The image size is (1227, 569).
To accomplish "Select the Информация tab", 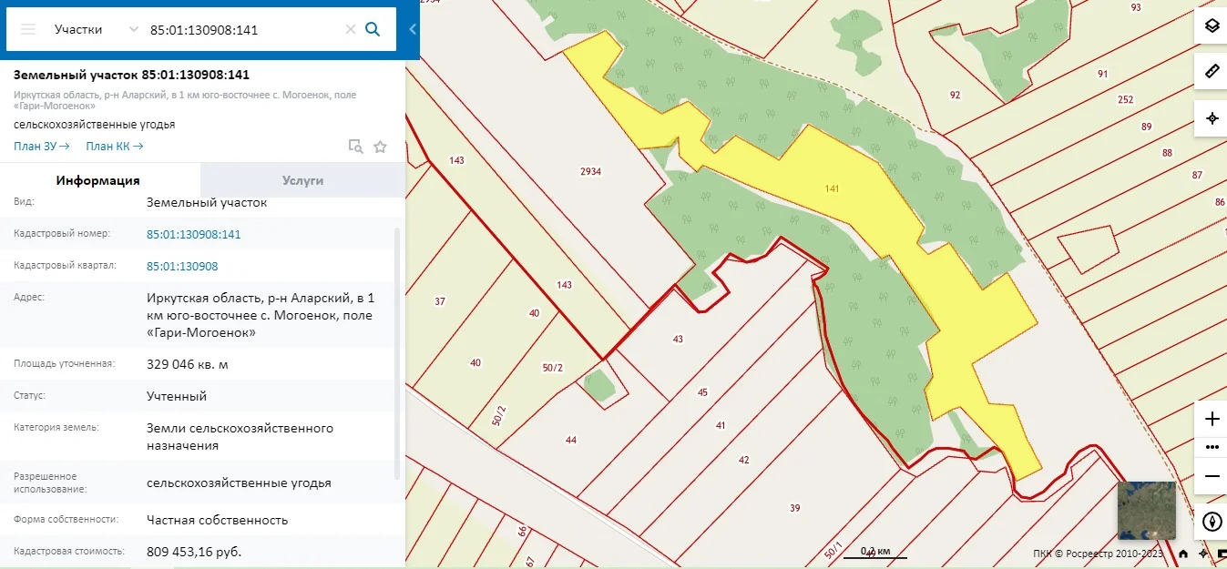I will pos(98,180).
